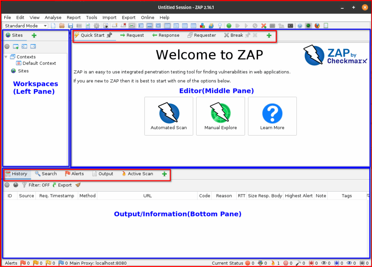Toggle the dark green circle toolbar button

click(x=308, y=26)
